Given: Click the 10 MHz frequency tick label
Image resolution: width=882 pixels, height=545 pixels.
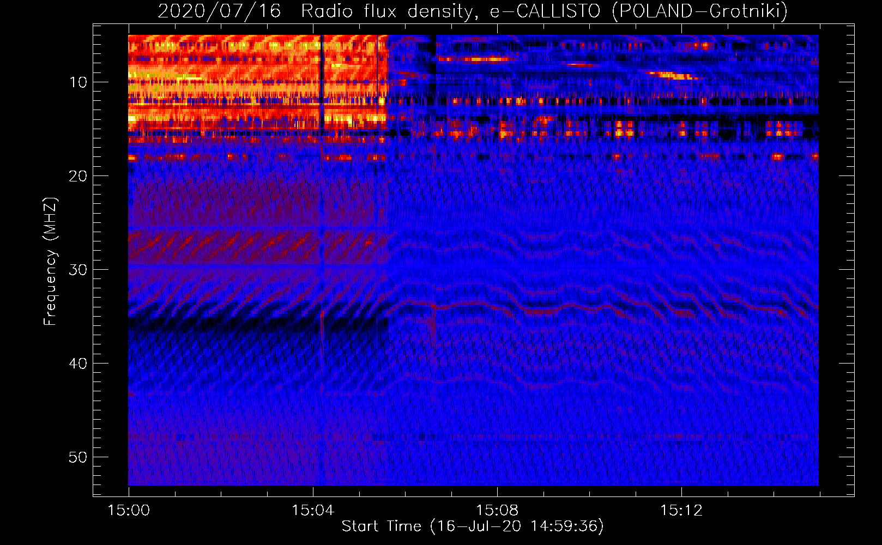Looking at the screenshot, I should click(x=78, y=82).
